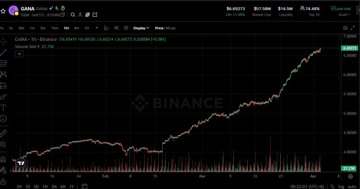The width and height of the screenshot is (360, 189).
Task: Set bottom date range to 5D
Action: coord(36,187)
